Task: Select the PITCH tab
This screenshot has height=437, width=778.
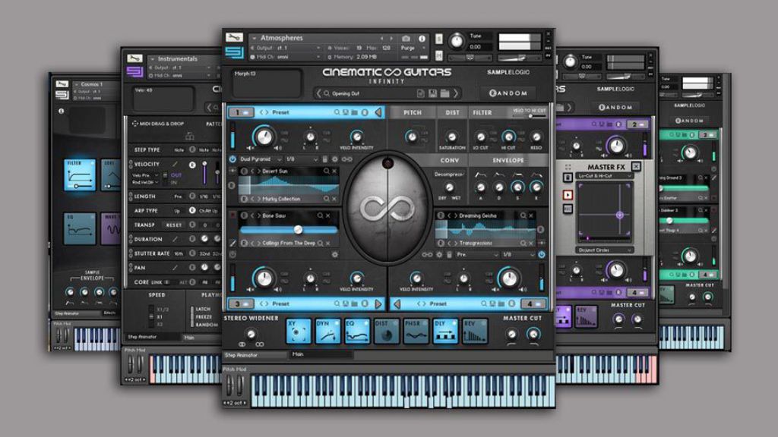Action: click(413, 112)
